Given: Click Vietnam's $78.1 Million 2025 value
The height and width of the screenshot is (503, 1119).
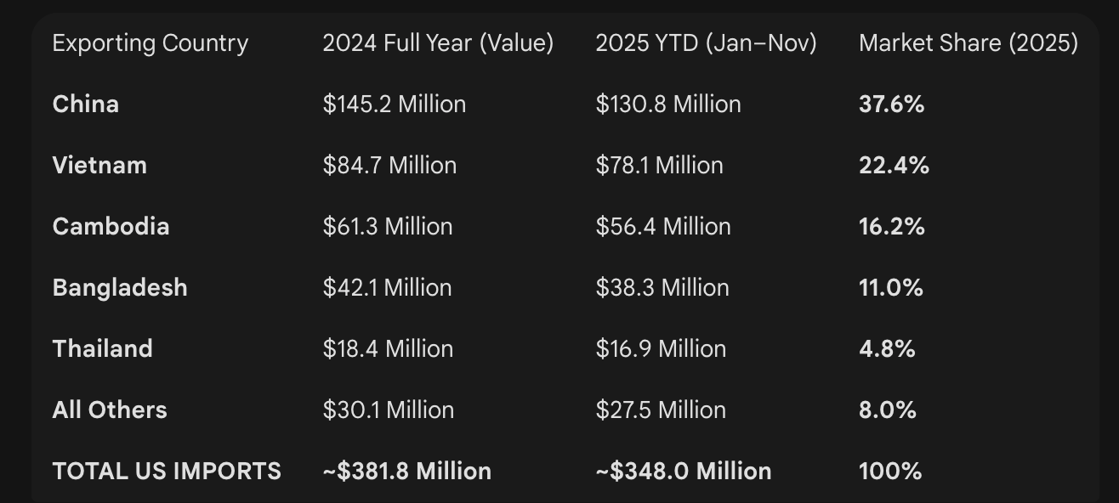Looking at the screenshot, I should 659,166.
